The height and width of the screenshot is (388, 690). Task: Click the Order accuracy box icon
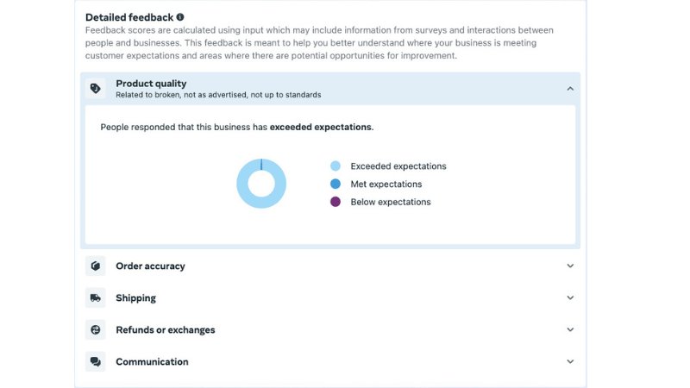pyautogui.click(x=96, y=266)
